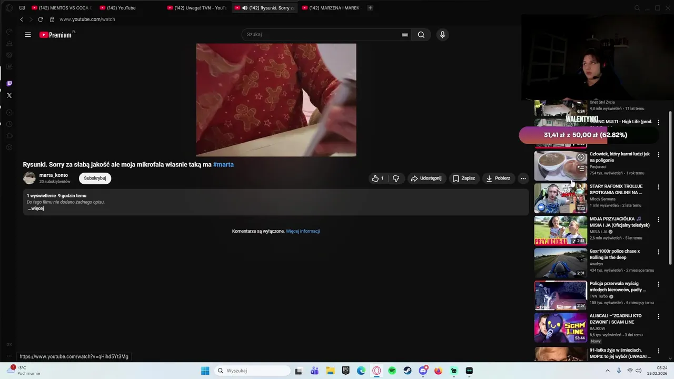Open Gsxr1000r police chase thumbnail
The image size is (674, 379).
click(561, 263)
